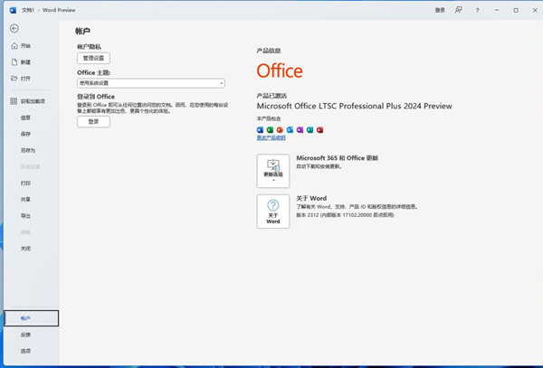Open the Open (打开) file page
The width and height of the screenshot is (543, 368).
click(25, 79)
